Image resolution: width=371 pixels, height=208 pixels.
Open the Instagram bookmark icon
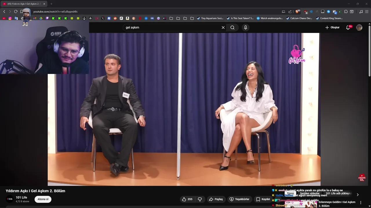[x=10, y=18]
